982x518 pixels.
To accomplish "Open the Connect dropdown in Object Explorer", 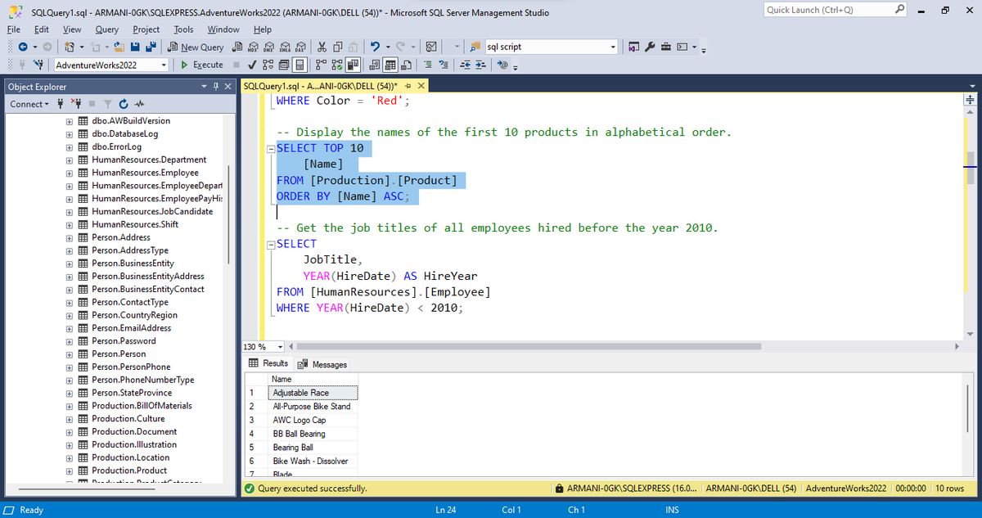I will (29, 104).
